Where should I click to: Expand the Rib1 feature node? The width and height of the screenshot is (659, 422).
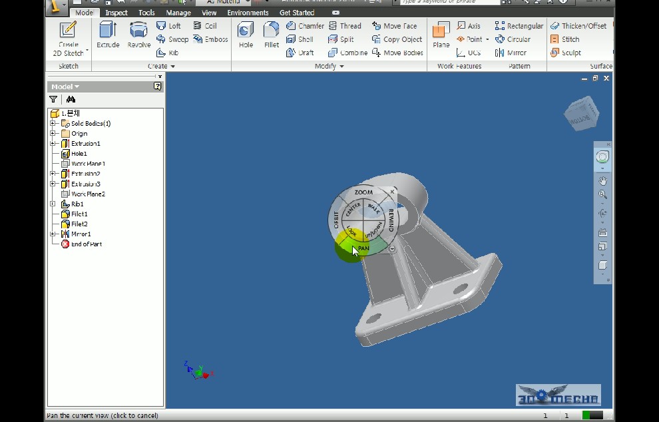click(53, 204)
